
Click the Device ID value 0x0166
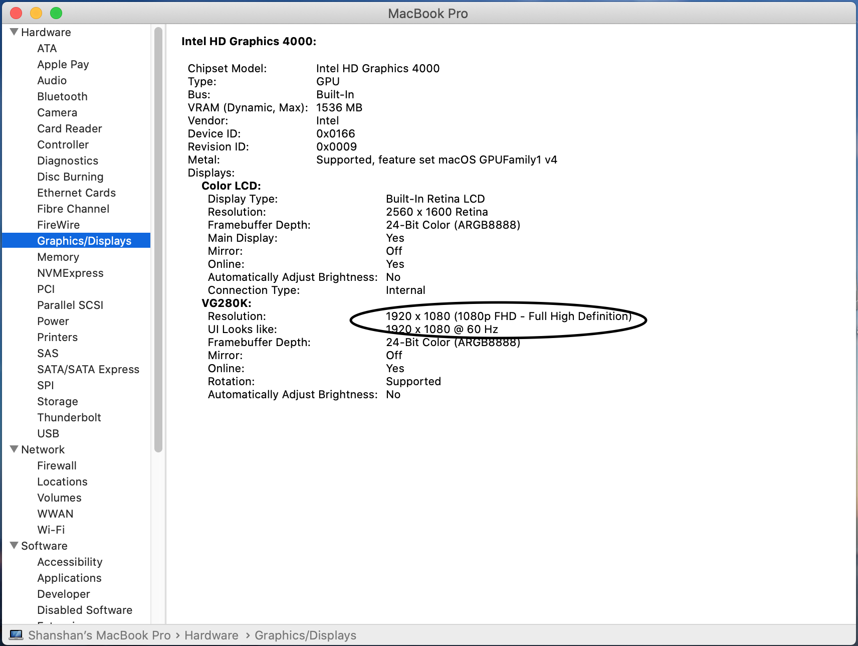point(336,133)
